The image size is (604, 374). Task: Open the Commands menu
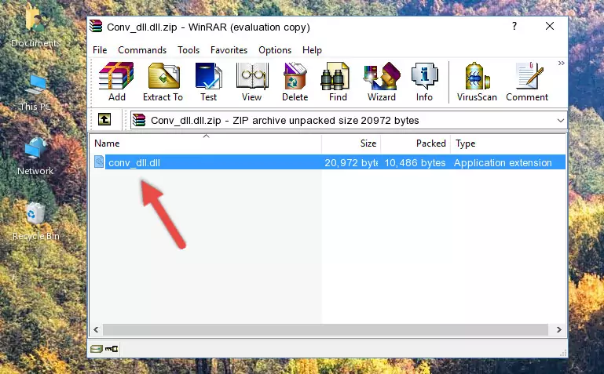pos(142,50)
